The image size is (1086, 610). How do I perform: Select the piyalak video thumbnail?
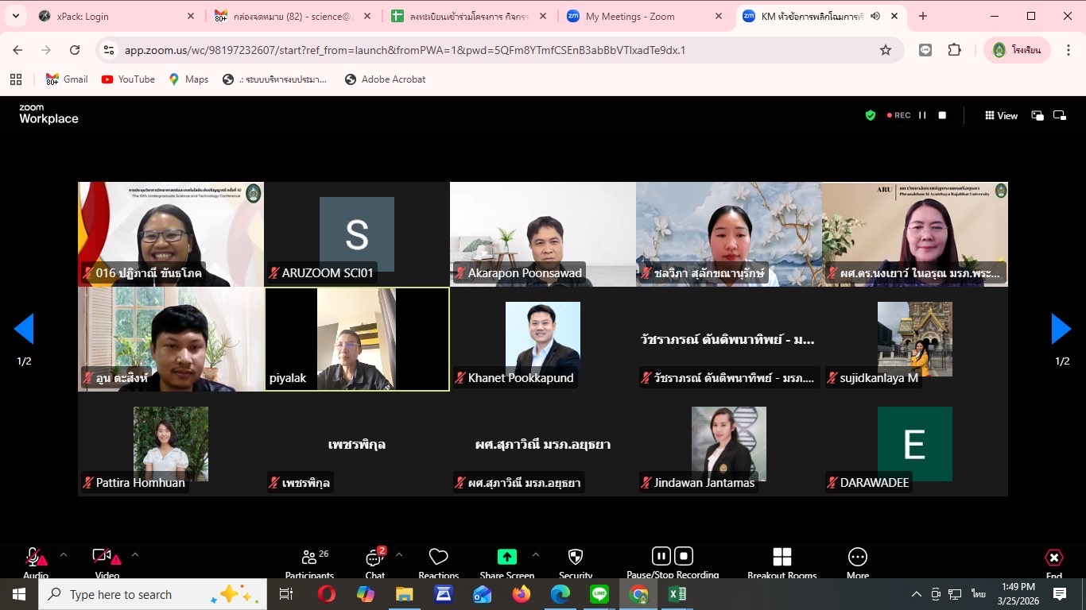coord(356,339)
